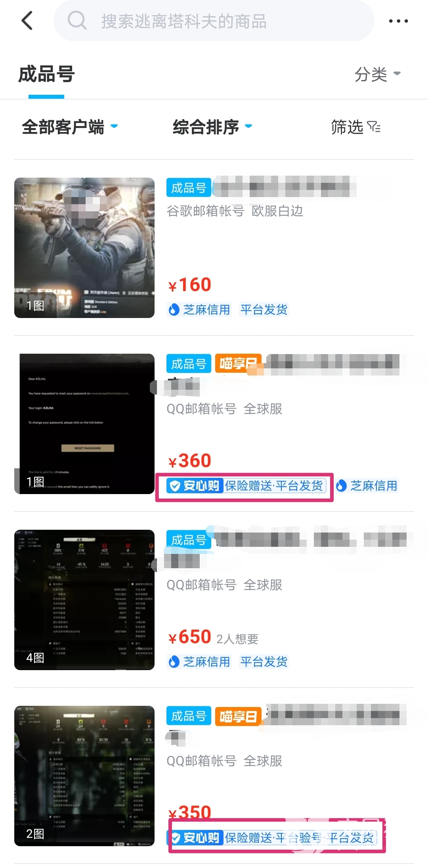Expand the 分类 category dropdown
This screenshot has height=866, width=428.
point(378,74)
